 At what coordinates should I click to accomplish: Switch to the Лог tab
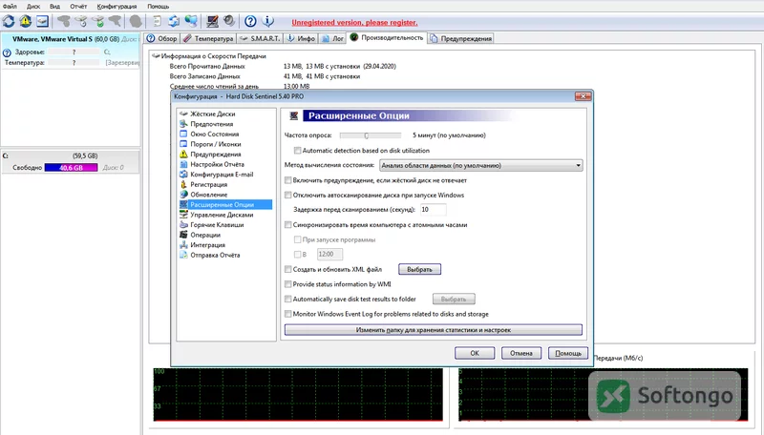click(x=332, y=38)
